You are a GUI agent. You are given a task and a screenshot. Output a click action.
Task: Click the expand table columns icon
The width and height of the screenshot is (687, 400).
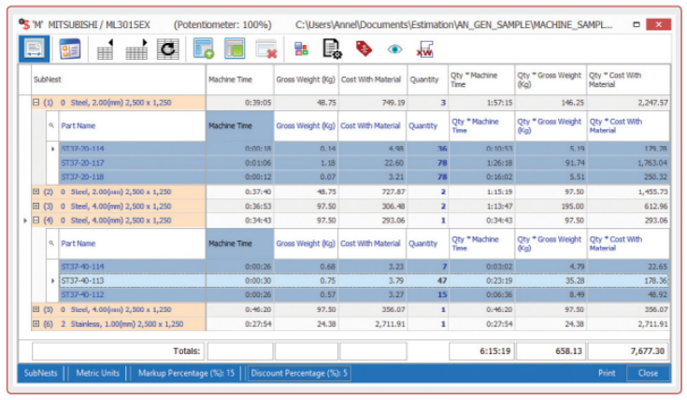137,49
